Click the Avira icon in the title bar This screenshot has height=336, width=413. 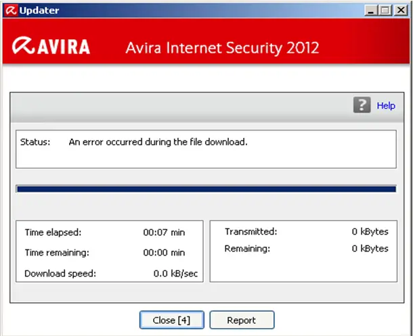(x=11, y=11)
